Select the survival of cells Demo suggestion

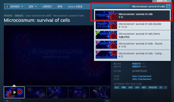click(x=133, y=35)
